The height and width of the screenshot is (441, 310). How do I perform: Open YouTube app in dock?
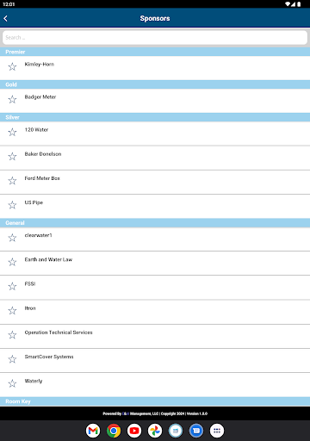(134, 431)
